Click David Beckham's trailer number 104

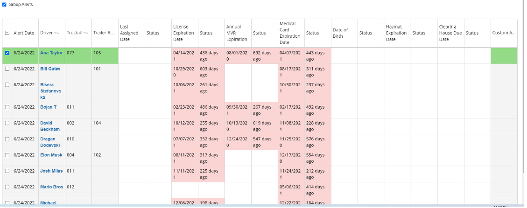tap(97, 123)
